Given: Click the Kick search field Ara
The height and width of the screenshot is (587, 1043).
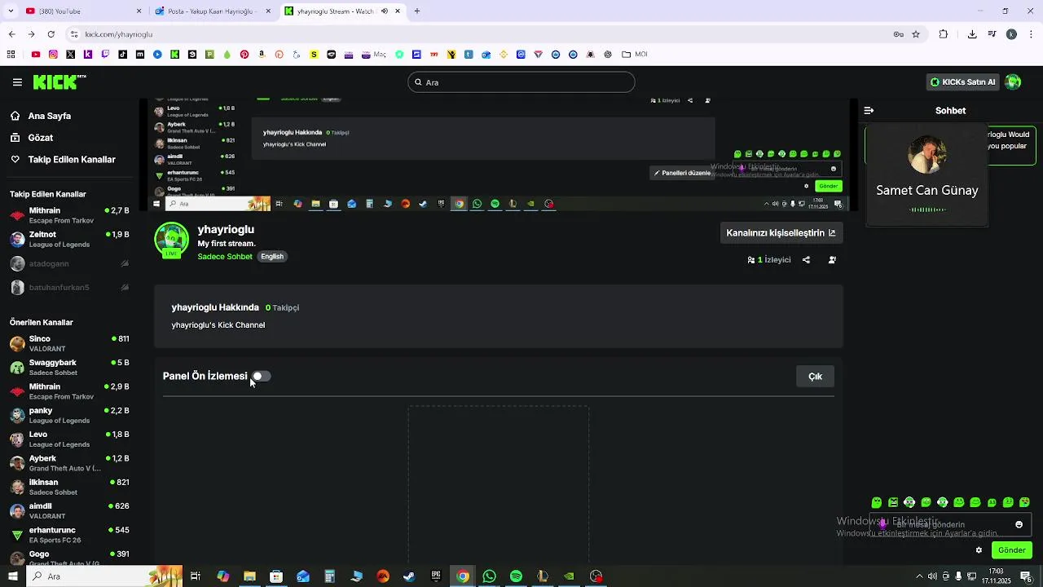Looking at the screenshot, I should point(521,82).
